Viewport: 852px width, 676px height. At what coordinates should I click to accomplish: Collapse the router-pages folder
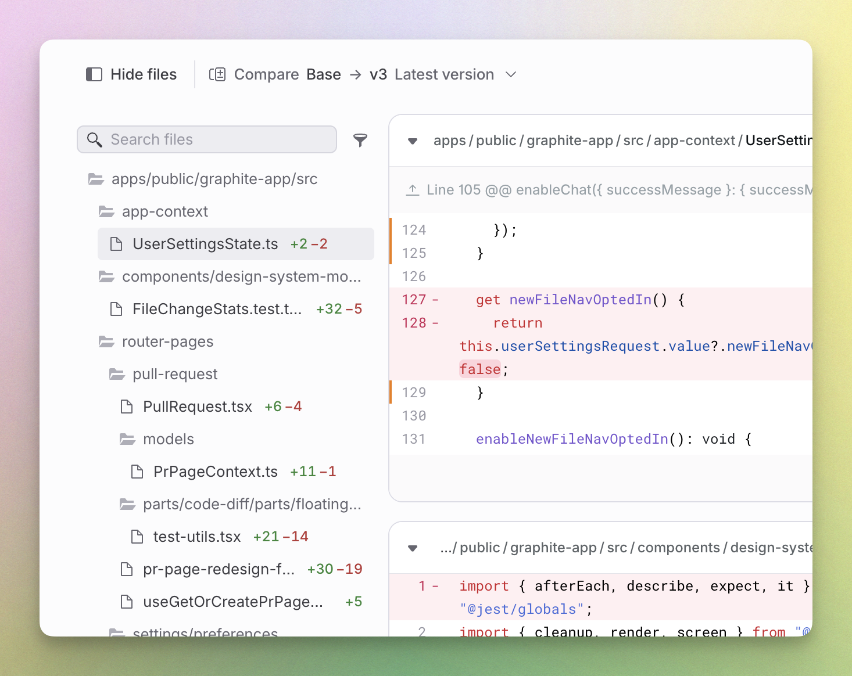pos(167,341)
